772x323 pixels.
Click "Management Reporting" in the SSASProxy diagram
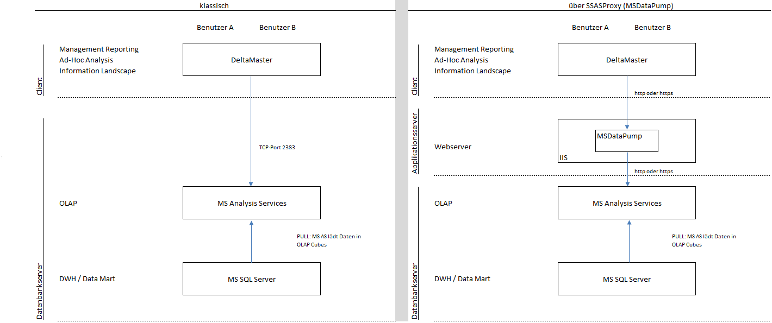tap(474, 49)
